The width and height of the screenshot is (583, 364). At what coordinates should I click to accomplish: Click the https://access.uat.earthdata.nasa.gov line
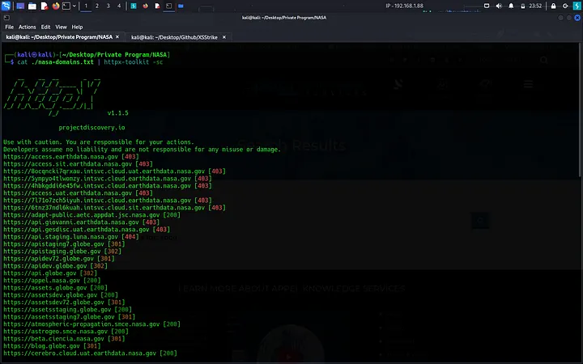click(78, 193)
